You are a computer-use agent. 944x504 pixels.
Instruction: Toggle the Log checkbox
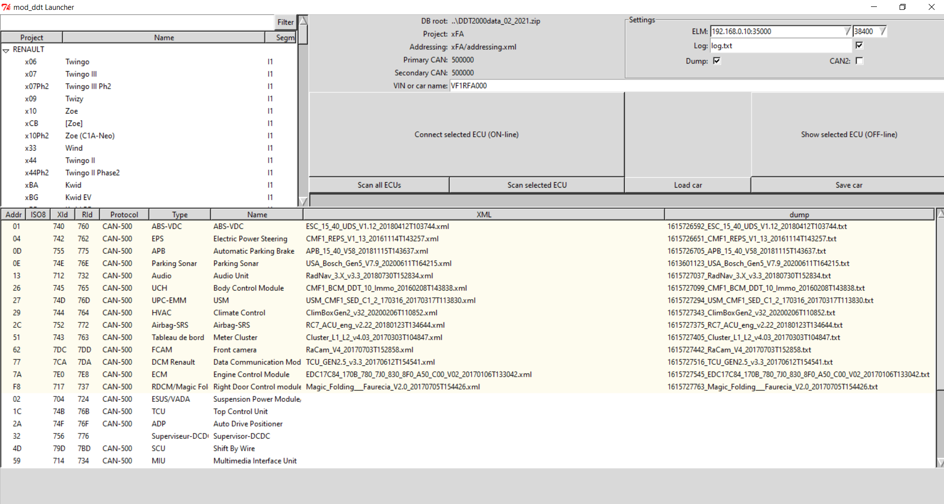(859, 45)
